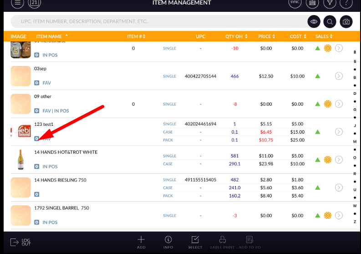
Task: Click the LOG OUT button
Action: (20, 242)
